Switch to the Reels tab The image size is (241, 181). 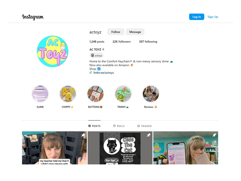pos(119,126)
